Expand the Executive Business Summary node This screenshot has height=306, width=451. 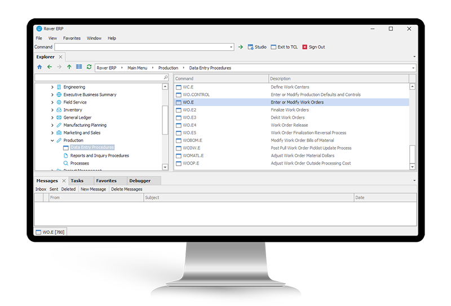(x=52, y=95)
